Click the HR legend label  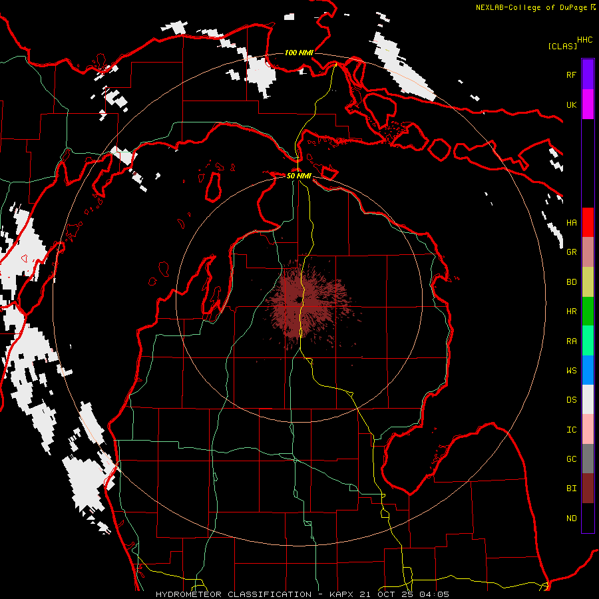pos(571,311)
